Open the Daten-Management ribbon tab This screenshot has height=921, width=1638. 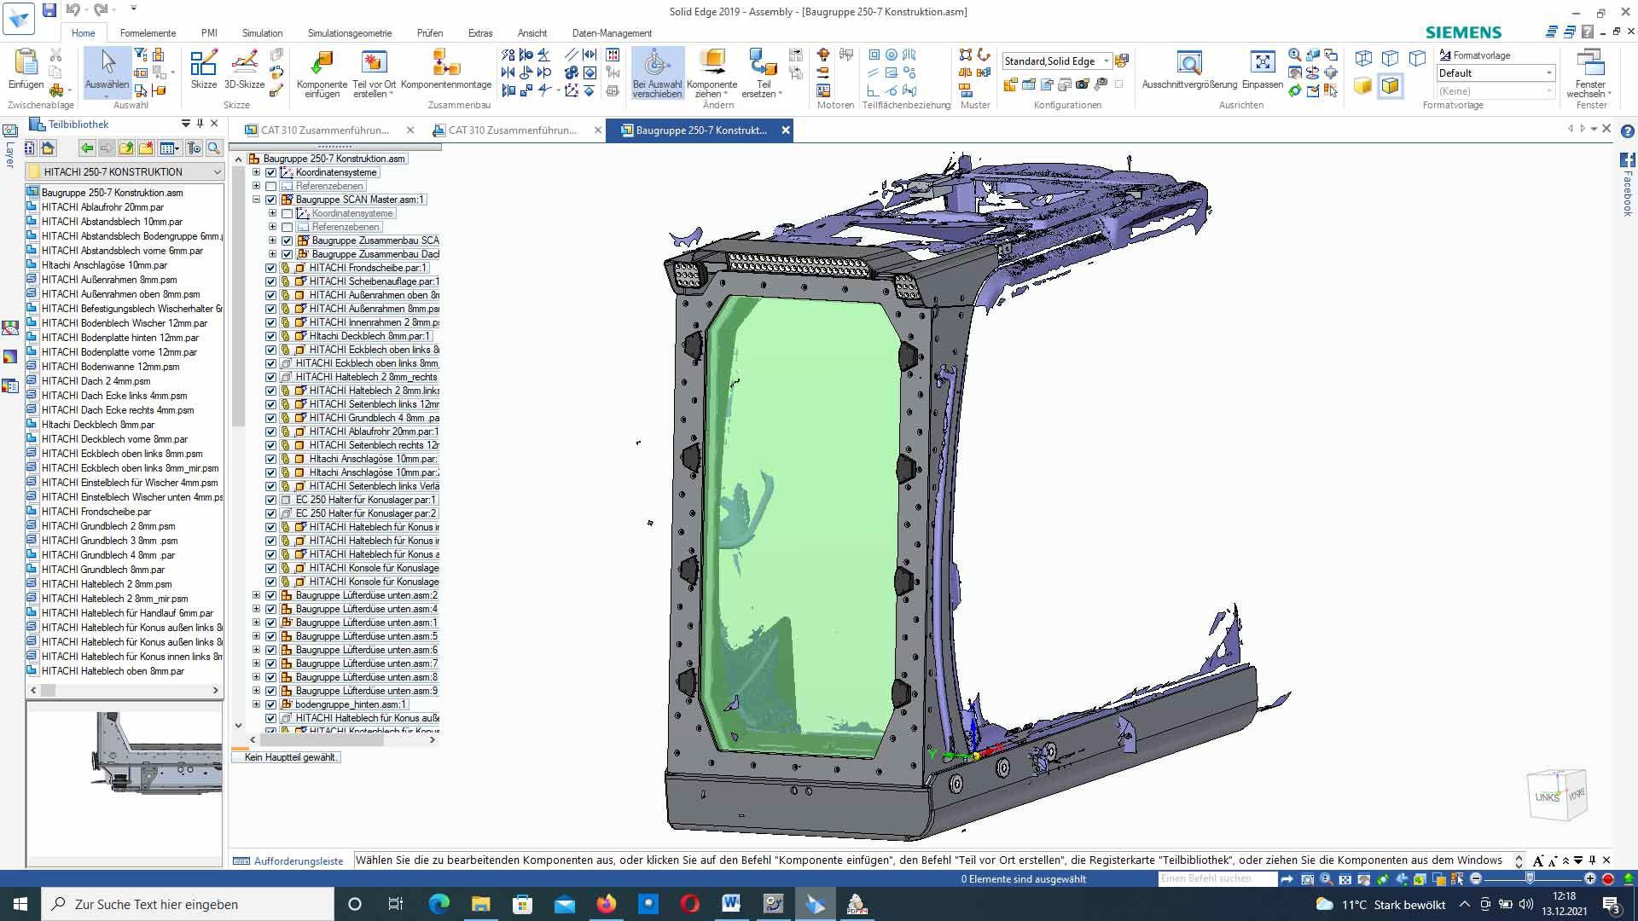click(612, 33)
